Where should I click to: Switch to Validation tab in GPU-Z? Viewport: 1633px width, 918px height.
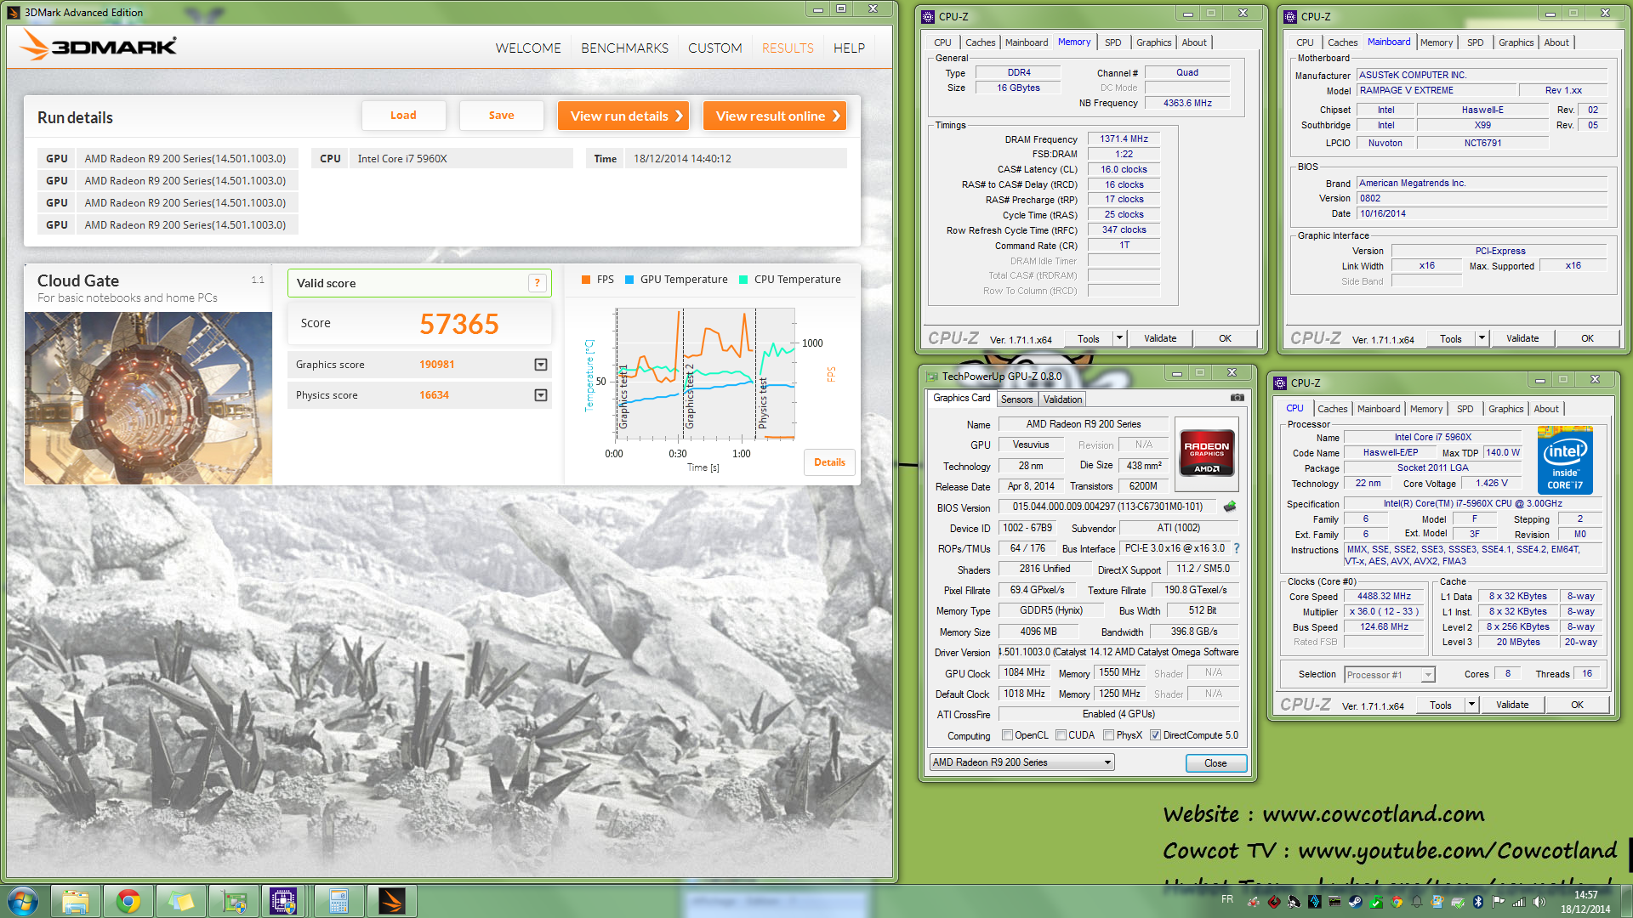click(1062, 399)
